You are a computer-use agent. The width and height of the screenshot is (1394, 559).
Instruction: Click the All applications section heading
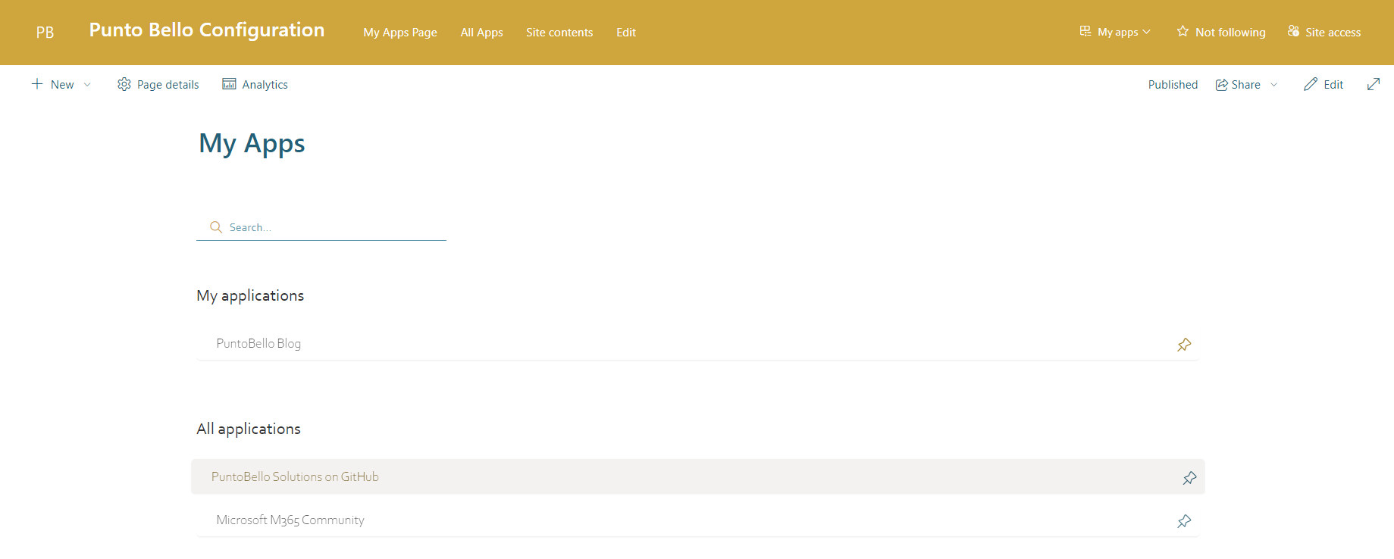tap(249, 429)
